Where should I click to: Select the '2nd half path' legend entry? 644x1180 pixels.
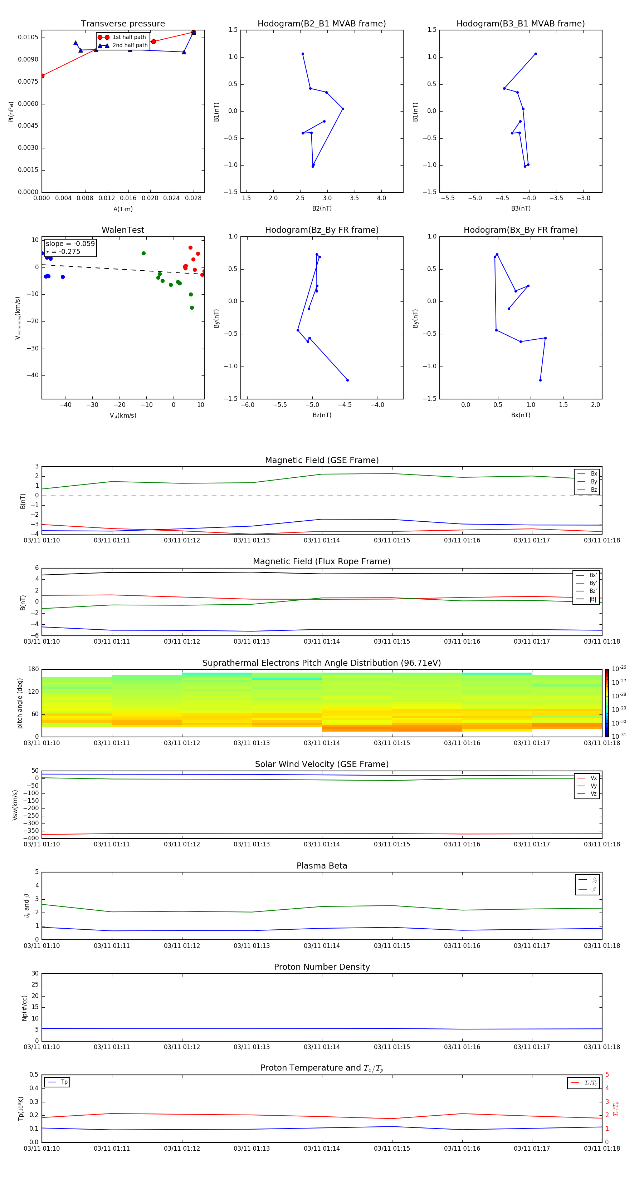122,45
